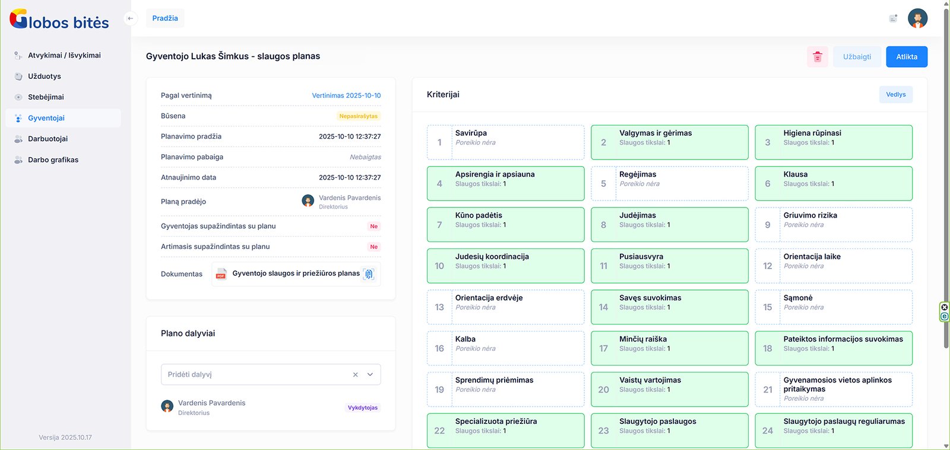Click the Stebėjimai sidebar icon
Image resolution: width=950 pixels, height=450 pixels.
(x=18, y=97)
